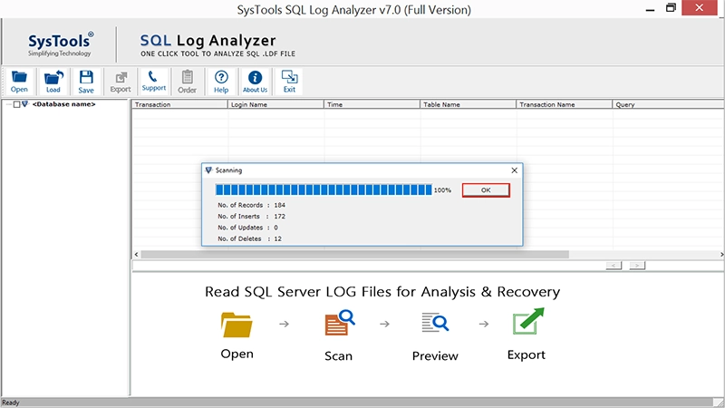
Task: Sort by Time column header
Action: click(372, 104)
